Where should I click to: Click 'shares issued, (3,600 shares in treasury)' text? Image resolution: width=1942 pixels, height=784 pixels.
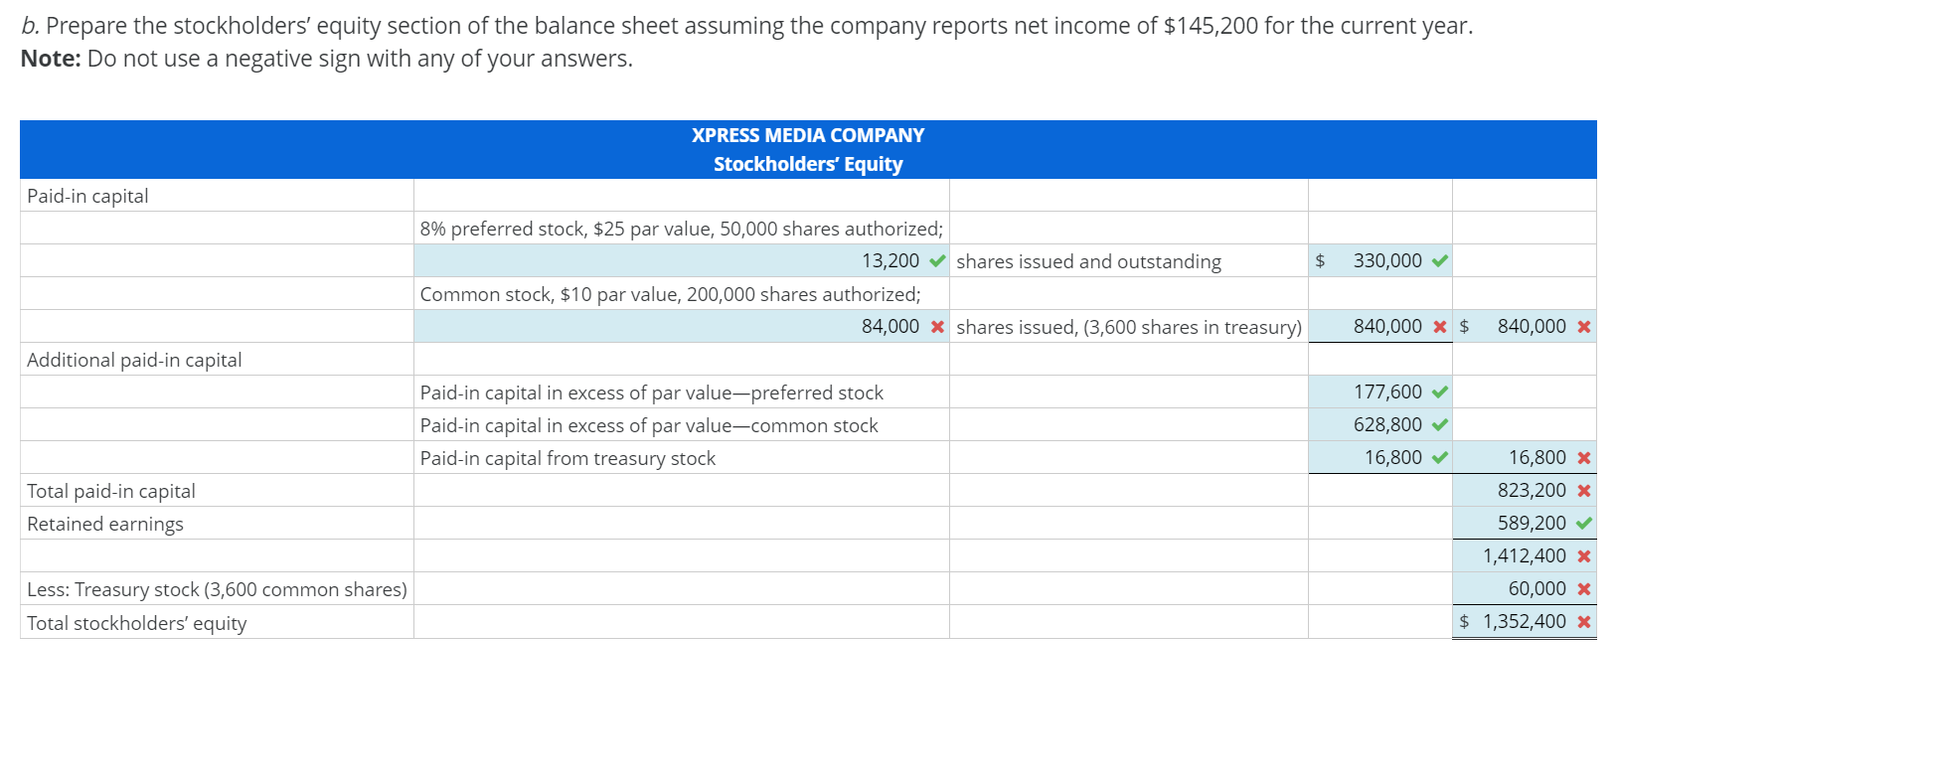(x=1129, y=327)
